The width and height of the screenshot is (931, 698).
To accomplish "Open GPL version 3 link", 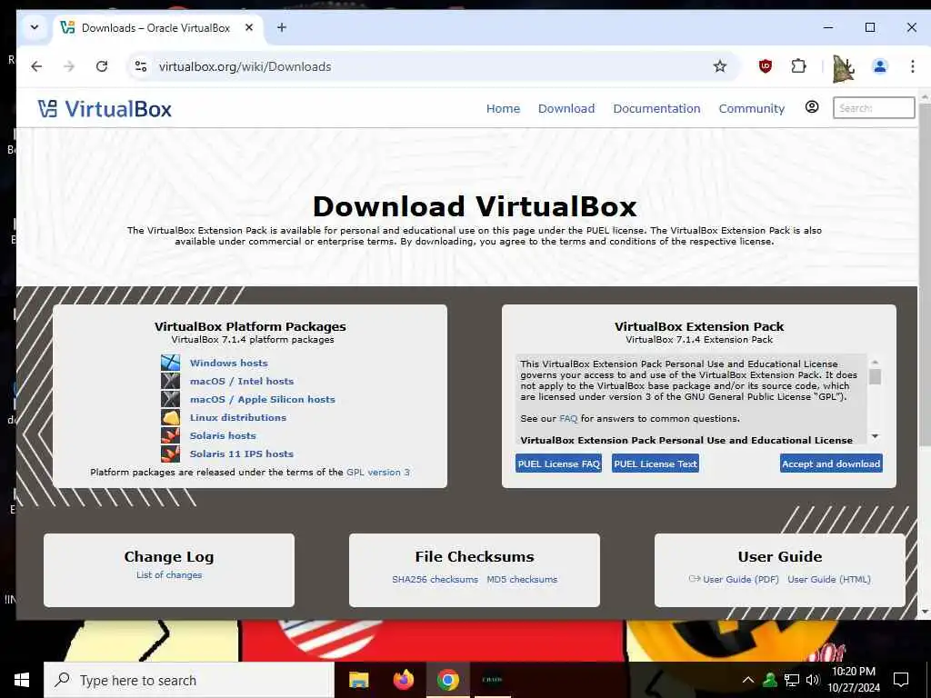I will [x=377, y=472].
